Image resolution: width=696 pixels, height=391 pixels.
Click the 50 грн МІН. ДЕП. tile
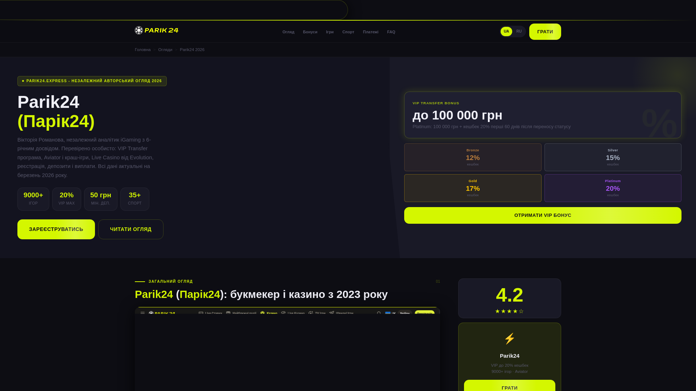pos(101,199)
